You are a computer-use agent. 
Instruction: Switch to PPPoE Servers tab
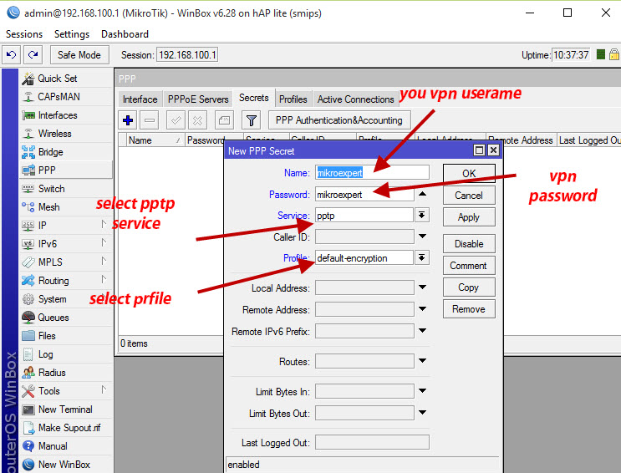198,99
